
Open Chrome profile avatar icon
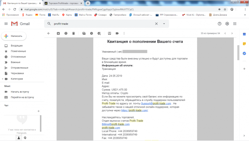tap(232, 9)
